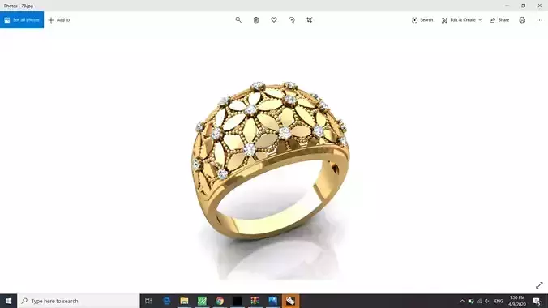Open the See more ellipsis menu

(539, 20)
